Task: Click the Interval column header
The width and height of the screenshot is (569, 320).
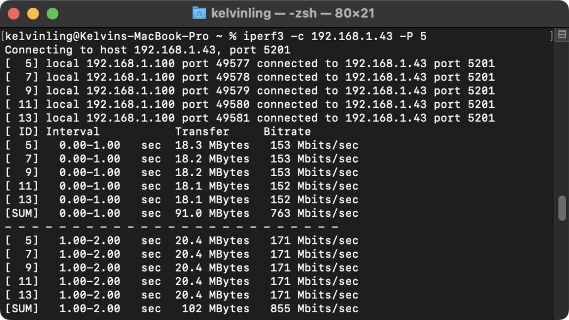Action: tap(73, 131)
